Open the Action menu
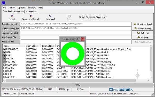This screenshot has width=155, height=97. click(12, 7)
